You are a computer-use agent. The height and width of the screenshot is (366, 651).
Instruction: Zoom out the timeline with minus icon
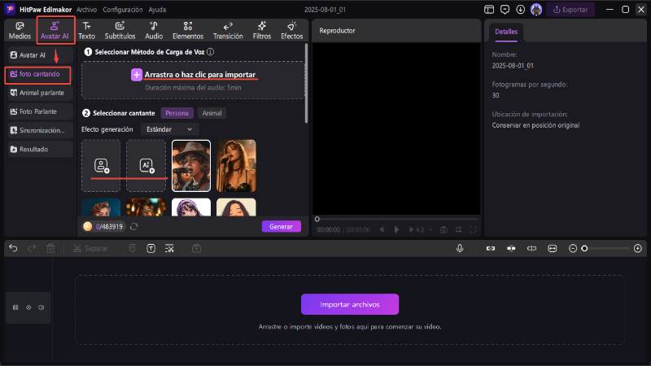coord(573,248)
